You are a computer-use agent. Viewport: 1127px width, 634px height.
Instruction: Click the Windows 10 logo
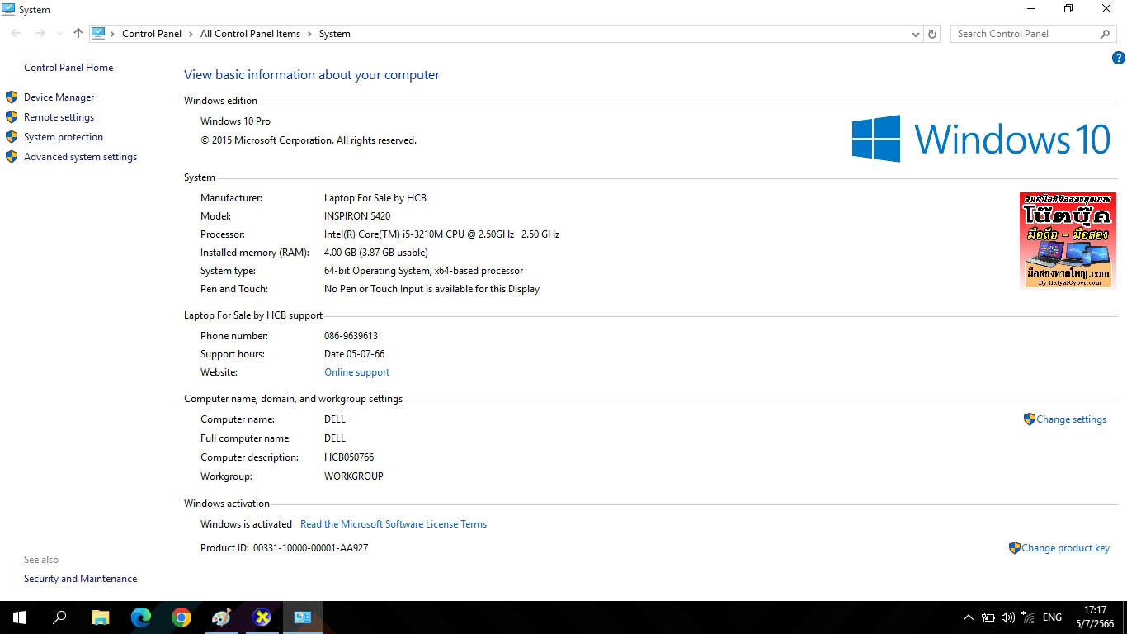[981, 138]
